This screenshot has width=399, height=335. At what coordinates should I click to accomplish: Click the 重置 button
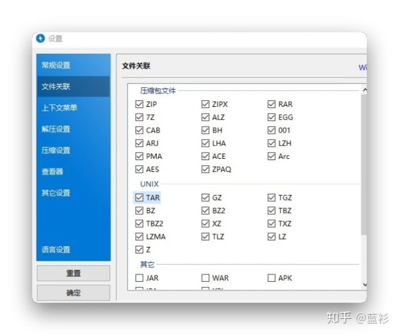tap(74, 273)
